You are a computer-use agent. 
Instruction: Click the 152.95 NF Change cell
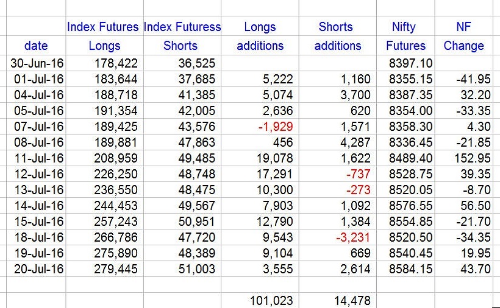point(463,158)
